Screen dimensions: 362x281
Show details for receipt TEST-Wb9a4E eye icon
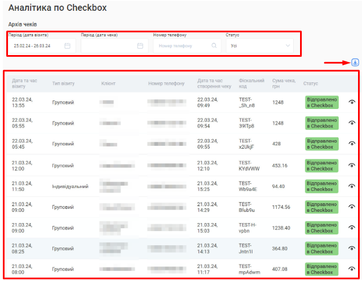click(x=352, y=186)
